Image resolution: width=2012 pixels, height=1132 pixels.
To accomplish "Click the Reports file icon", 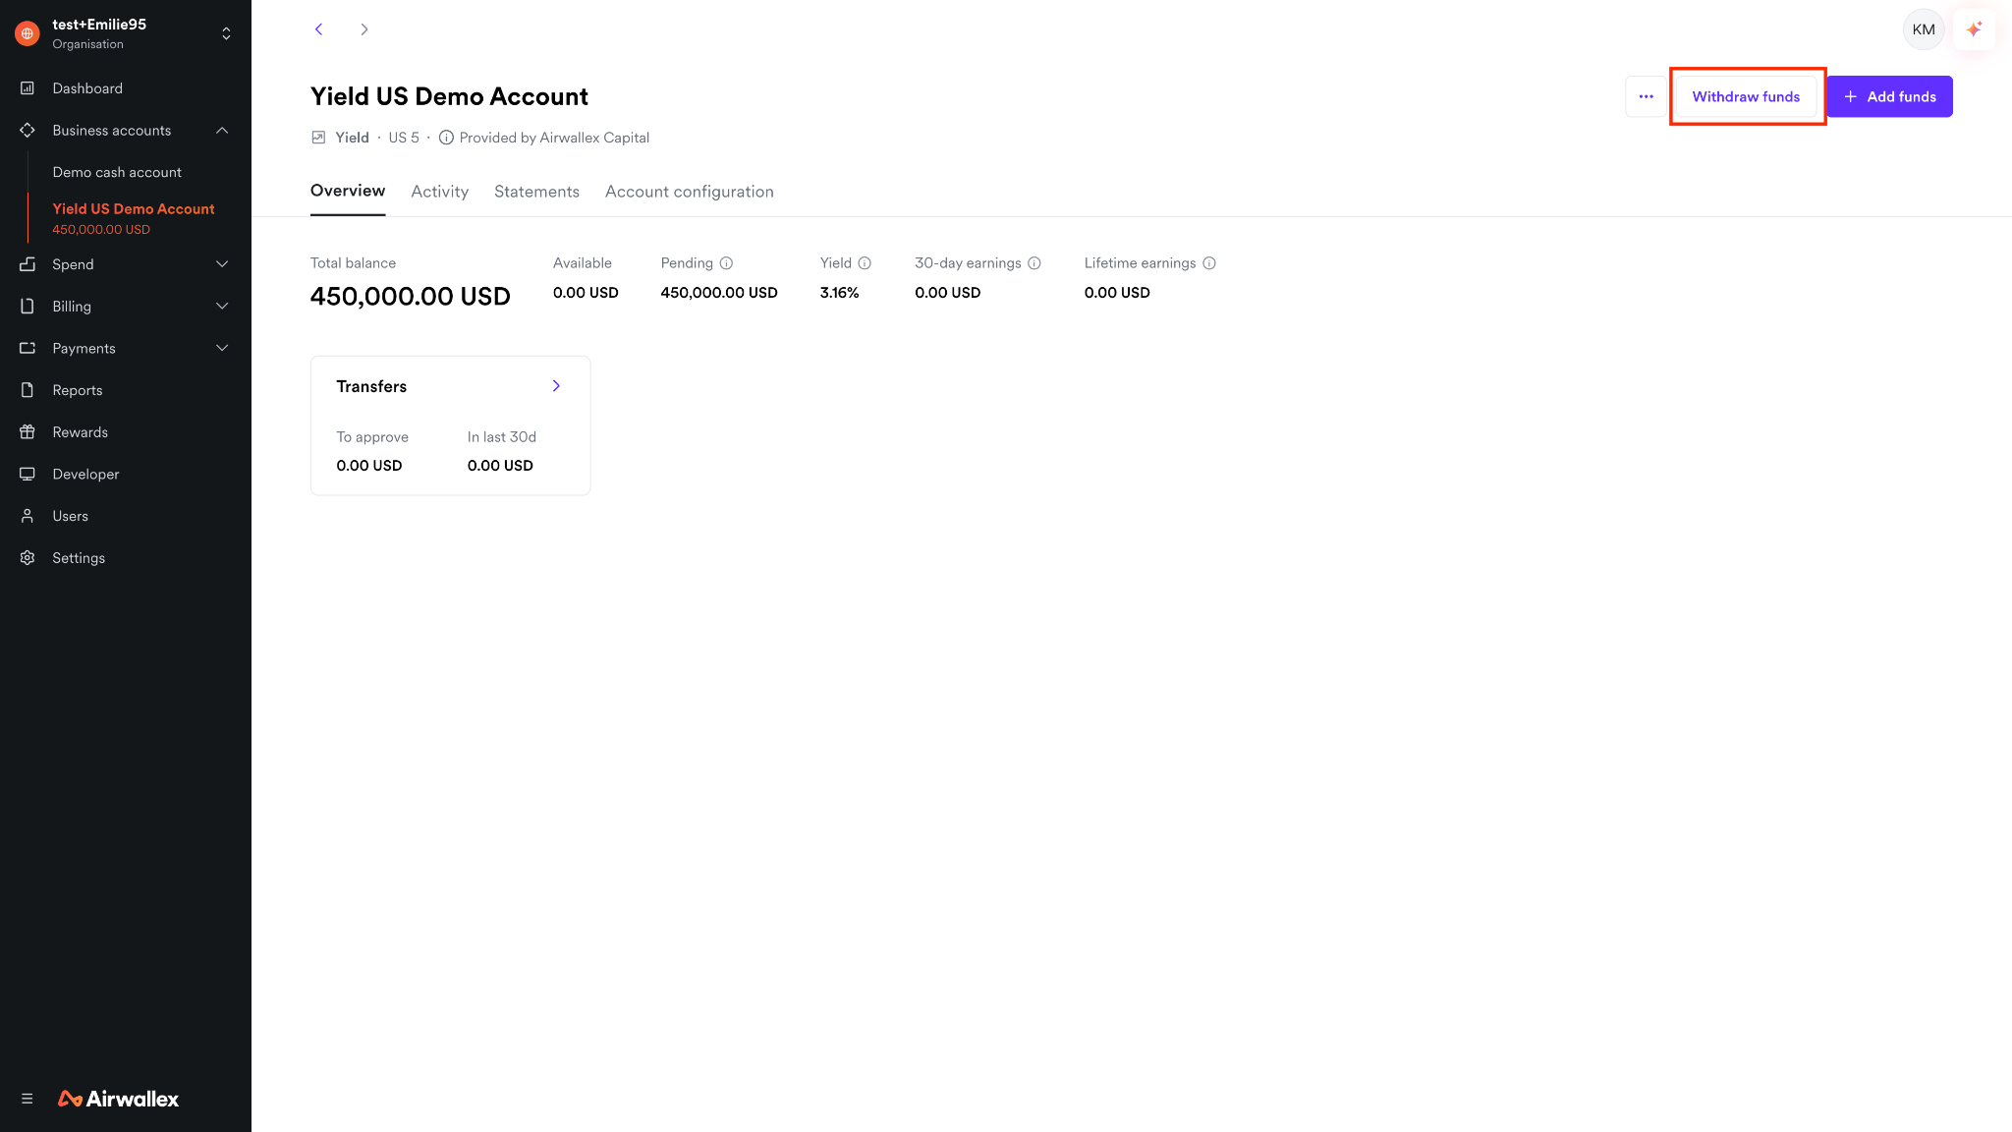I will [28, 390].
